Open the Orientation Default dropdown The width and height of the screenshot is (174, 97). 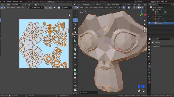[x=99, y=5]
